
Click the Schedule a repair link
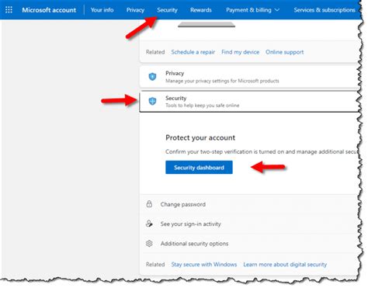[193, 52]
